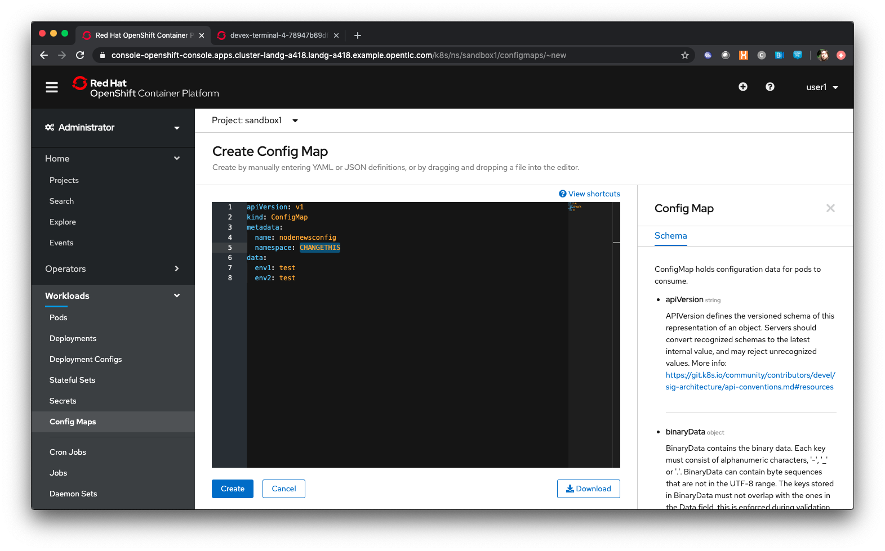Navigate to Pods
Viewport: 885px width, 551px height.
coord(58,317)
